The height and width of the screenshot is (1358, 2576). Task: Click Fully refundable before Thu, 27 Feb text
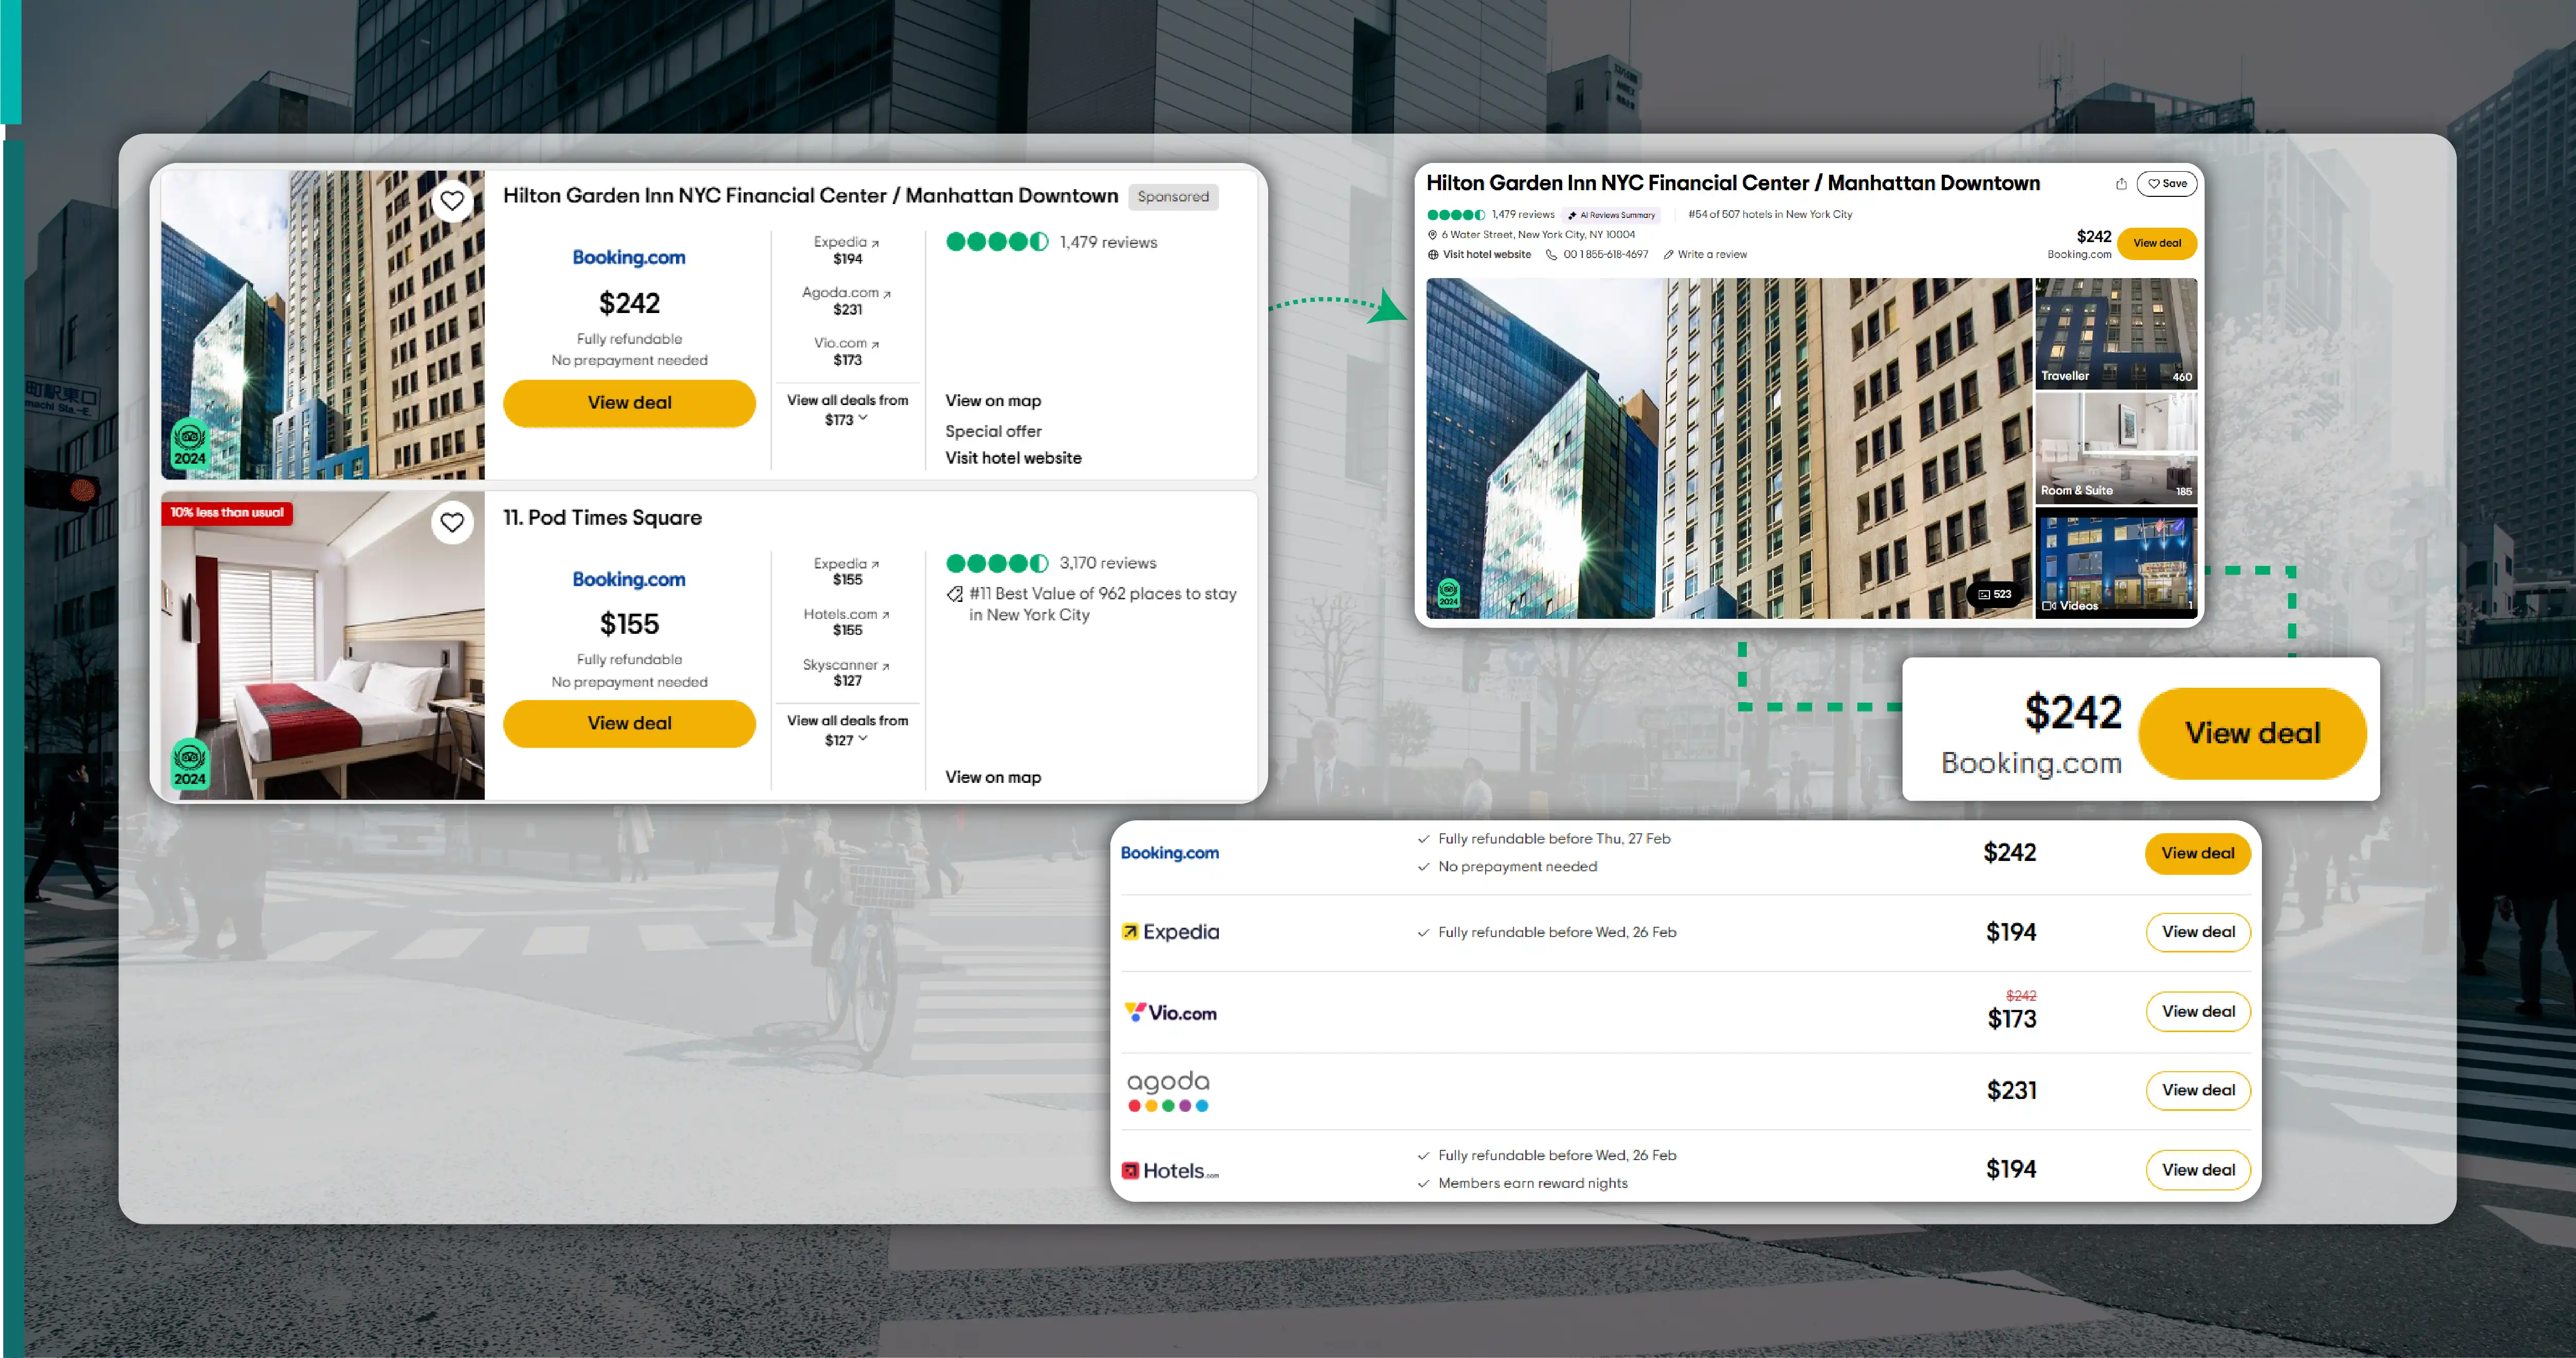[x=1554, y=839]
